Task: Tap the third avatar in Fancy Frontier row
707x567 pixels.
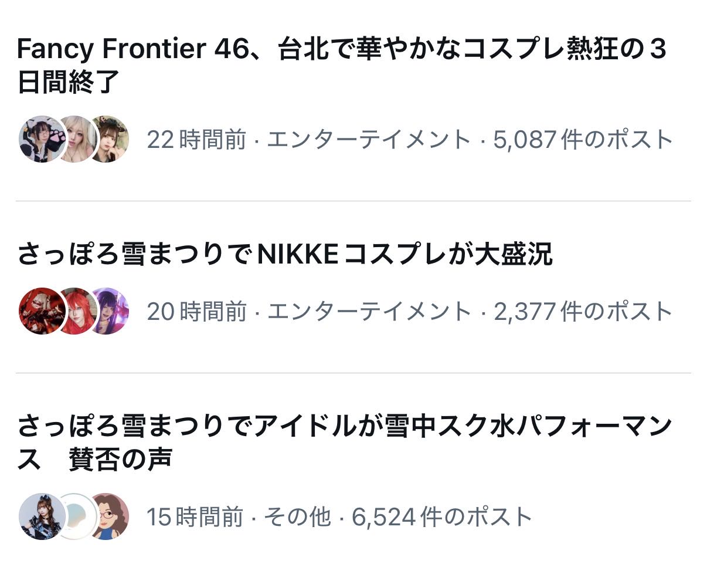Action: [x=110, y=139]
